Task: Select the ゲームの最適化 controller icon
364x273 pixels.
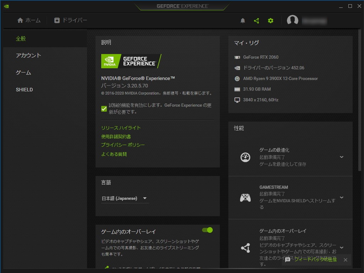Action: click(x=245, y=157)
